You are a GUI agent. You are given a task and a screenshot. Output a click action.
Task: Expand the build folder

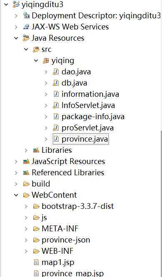coord(16,184)
